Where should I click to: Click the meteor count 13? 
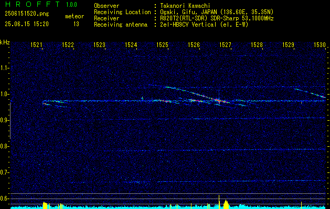tap(76, 24)
